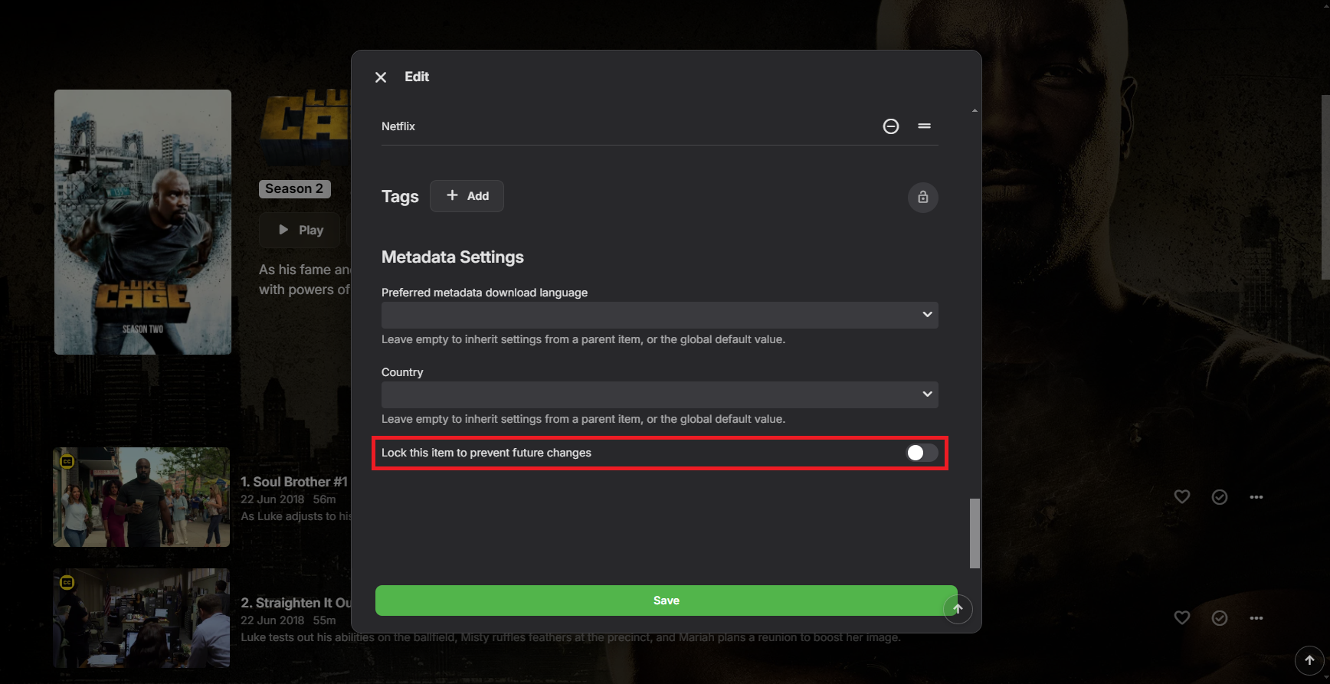Click scroll-to-top arrow inside Edit dialog
Image resolution: width=1330 pixels, height=684 pixels.
[x=958, y=609]
